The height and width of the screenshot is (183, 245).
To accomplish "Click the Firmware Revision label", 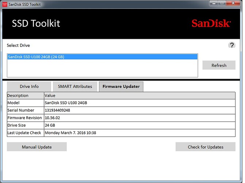I will click(x=25, y=118).
